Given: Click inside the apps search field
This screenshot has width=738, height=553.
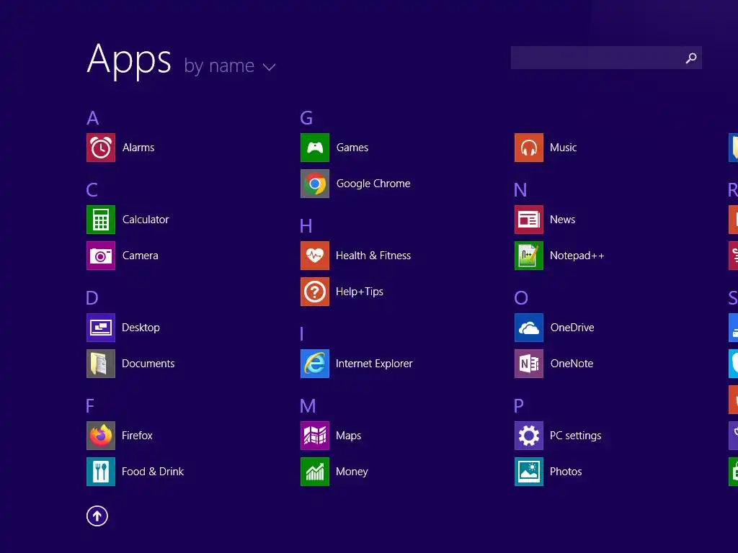Looking at the screenshot, I should (x=606, y=58).
